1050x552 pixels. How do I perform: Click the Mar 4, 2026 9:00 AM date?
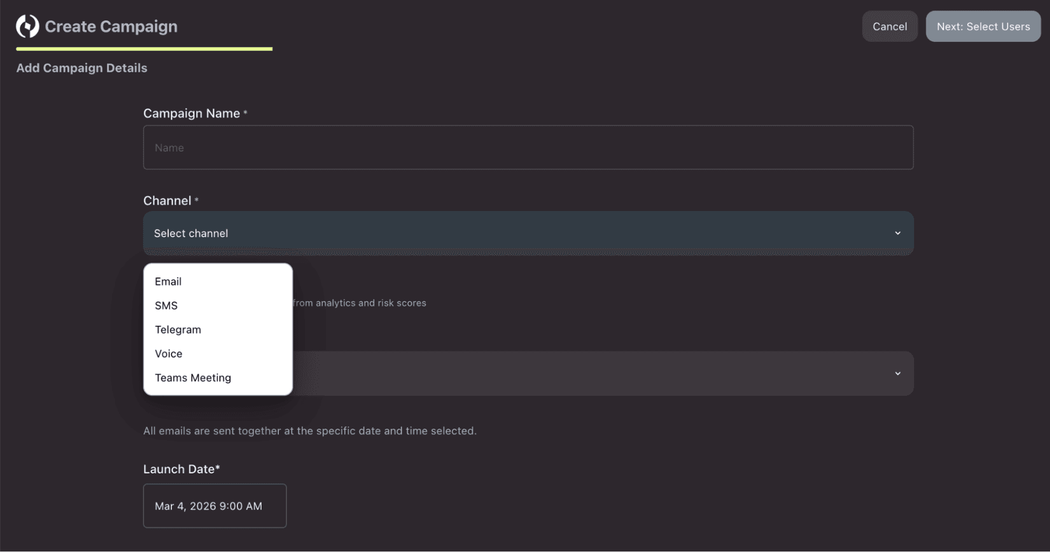pos(208,505)
